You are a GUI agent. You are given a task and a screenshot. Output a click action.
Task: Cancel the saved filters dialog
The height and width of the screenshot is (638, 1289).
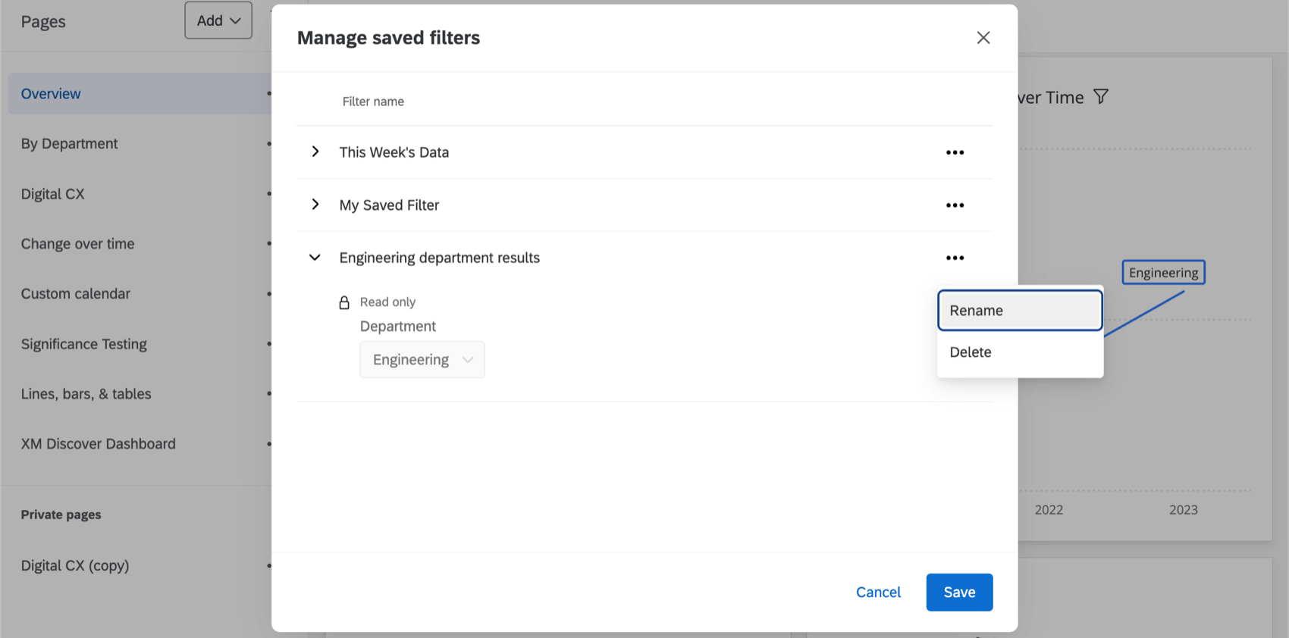[878, 593]
